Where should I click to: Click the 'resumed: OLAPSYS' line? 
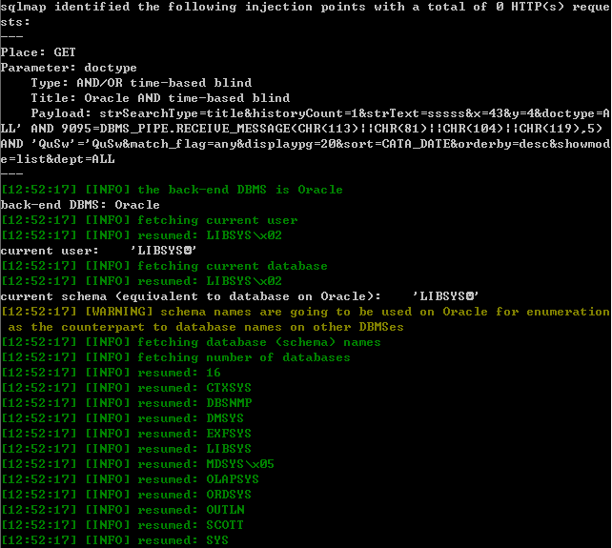click(131, 479)
